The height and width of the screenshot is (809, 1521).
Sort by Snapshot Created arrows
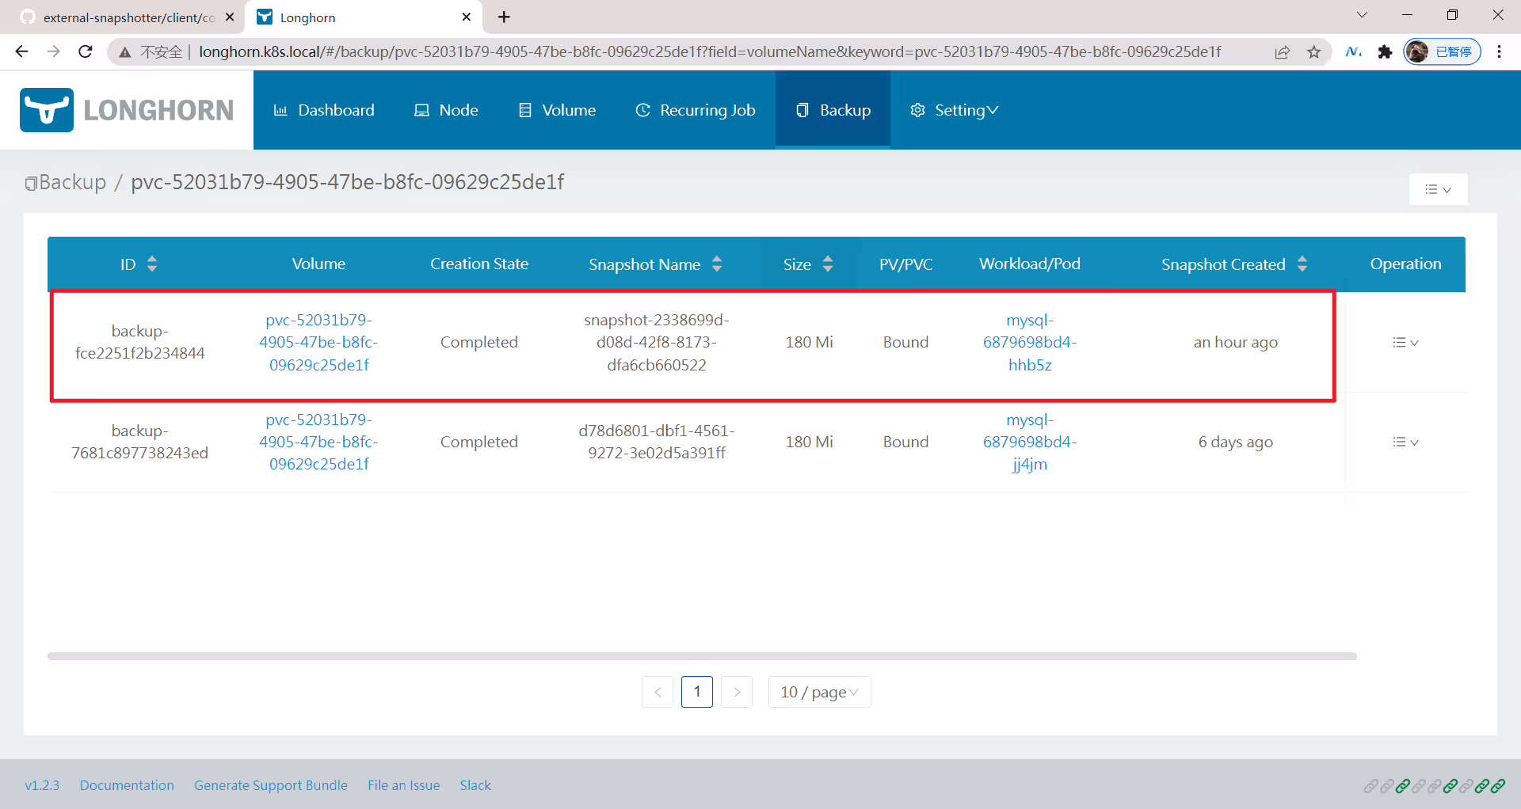pos(1302,264)
